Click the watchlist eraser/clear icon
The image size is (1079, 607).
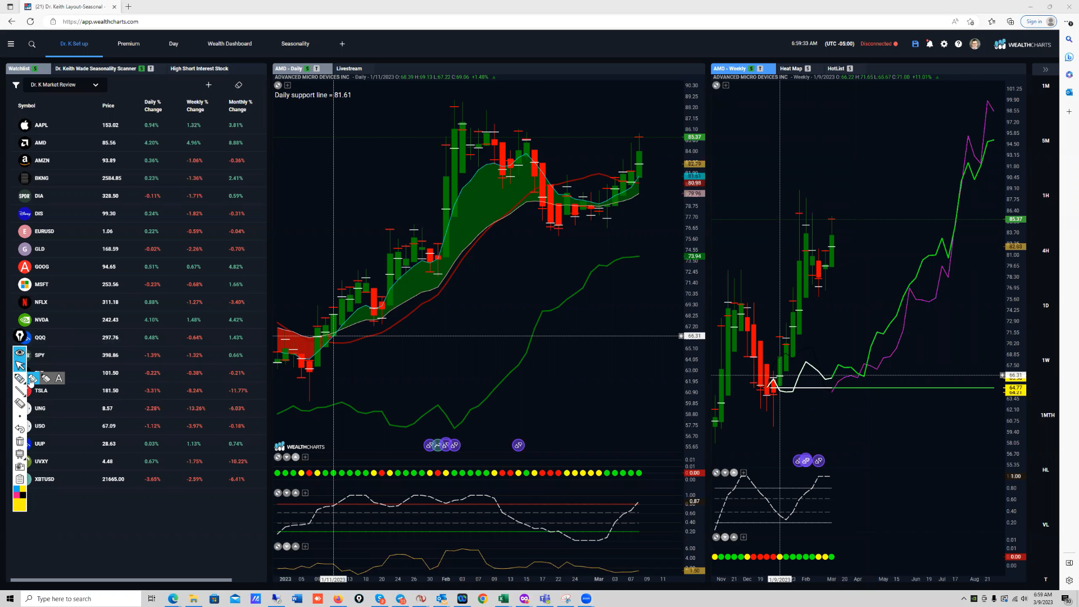point(238,85)
